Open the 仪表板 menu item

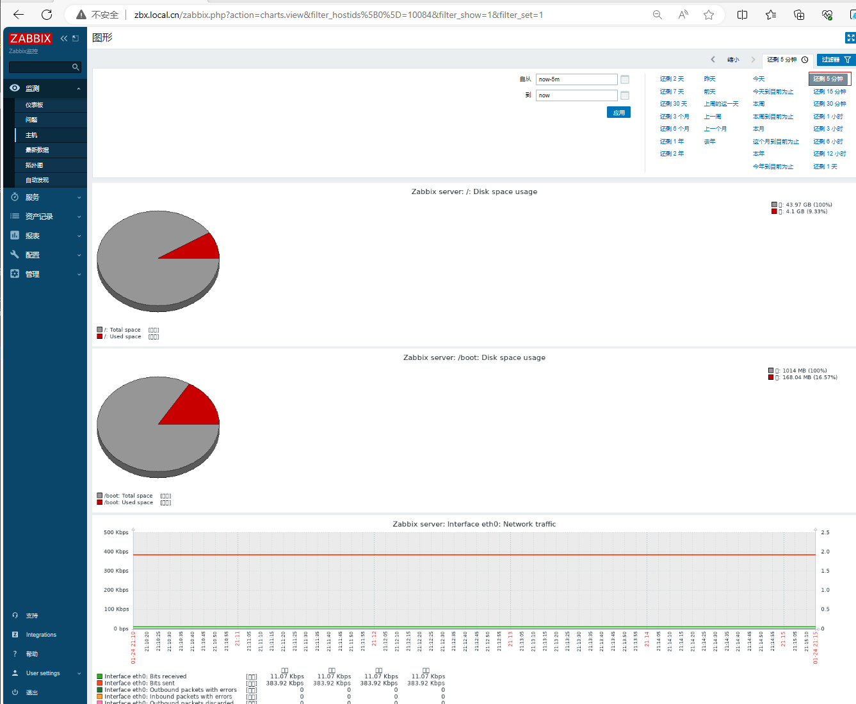click(35, 105)
